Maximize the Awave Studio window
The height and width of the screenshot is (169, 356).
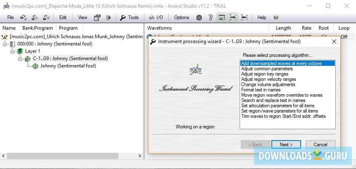tap(328, 6)
